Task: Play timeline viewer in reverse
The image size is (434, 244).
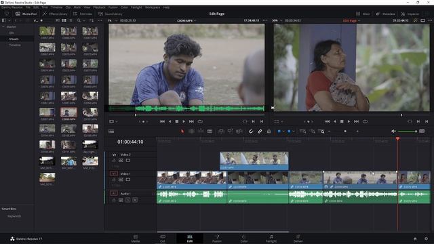Action: pyautogui.click(x=334, y=121)
